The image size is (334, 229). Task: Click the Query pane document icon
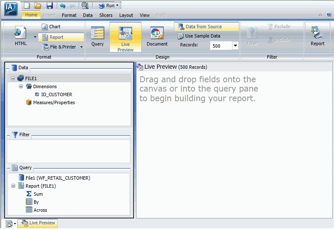[14, 167]
